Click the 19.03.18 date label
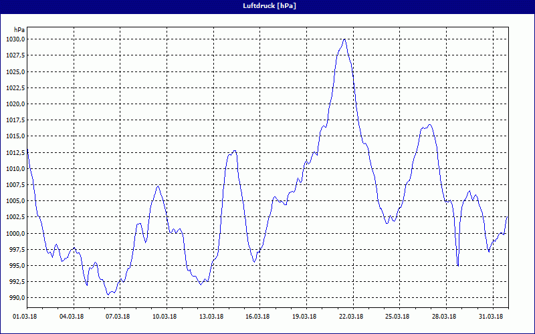The width and height of the screenshot is (535, 334). (x=304, y=317)
